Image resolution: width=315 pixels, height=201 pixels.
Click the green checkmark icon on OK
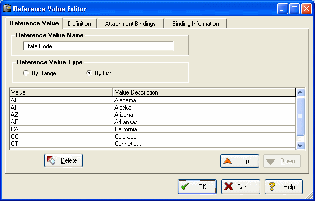(x=185, y=186)
